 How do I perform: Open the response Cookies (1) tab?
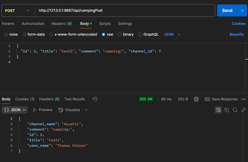(25, 99)
